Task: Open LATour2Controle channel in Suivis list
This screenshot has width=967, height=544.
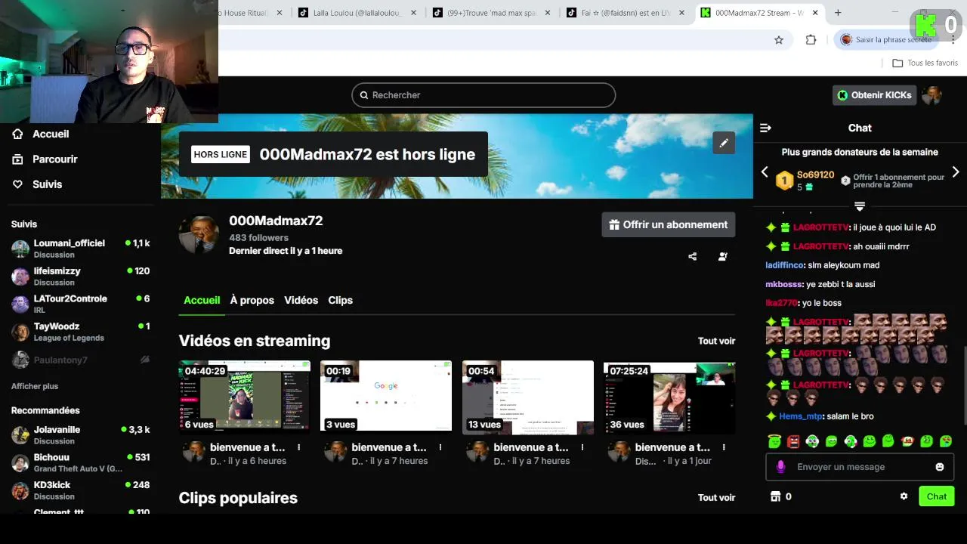Action: [x=80, y=304]
